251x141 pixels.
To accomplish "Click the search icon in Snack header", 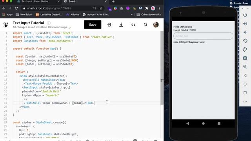I will point(146,25).
